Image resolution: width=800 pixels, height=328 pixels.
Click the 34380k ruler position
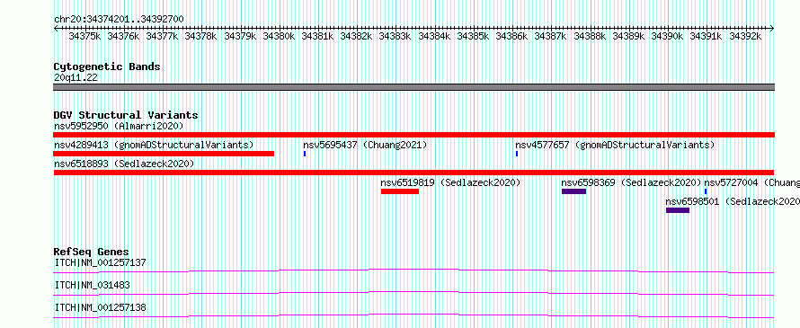[279, 36]
